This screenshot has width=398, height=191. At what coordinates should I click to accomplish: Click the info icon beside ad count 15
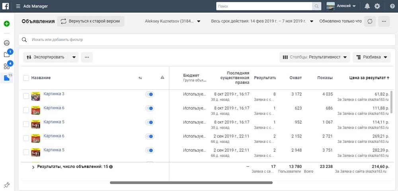pos(111,167)
